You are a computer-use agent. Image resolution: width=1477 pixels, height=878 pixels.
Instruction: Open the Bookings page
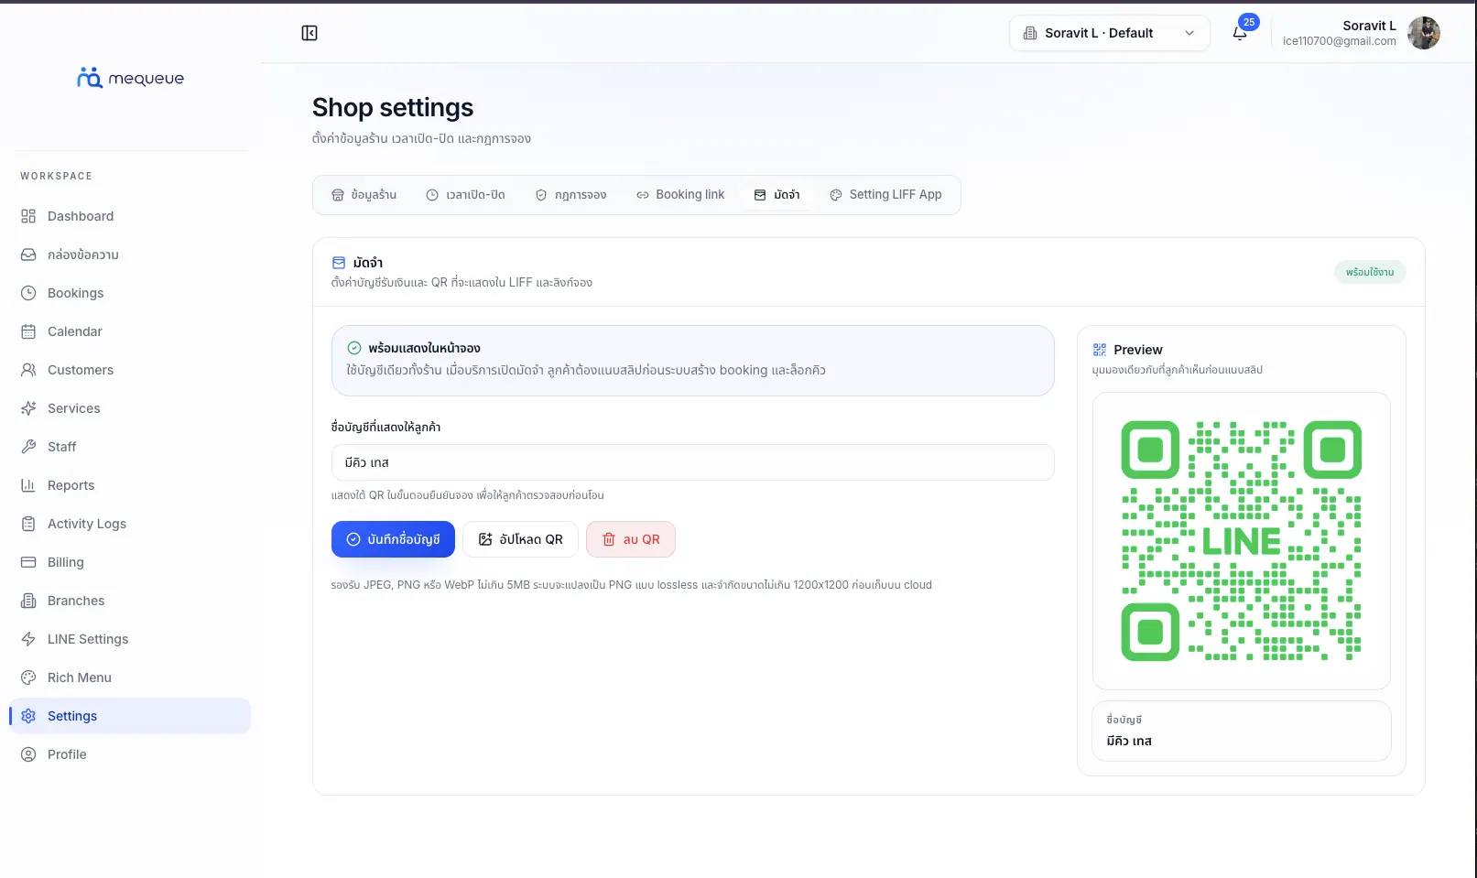tap(130, 293)
